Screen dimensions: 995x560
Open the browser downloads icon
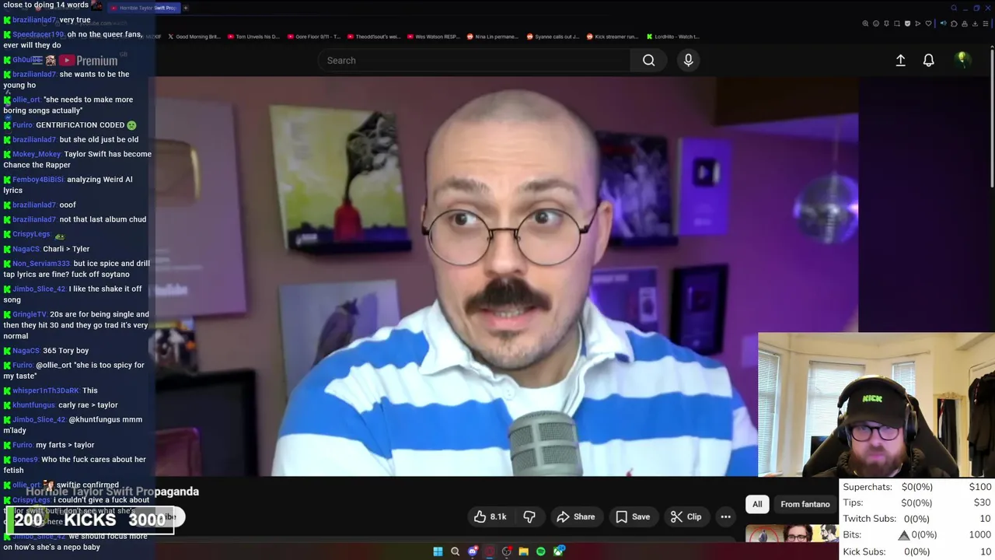(x=975, y=23)
